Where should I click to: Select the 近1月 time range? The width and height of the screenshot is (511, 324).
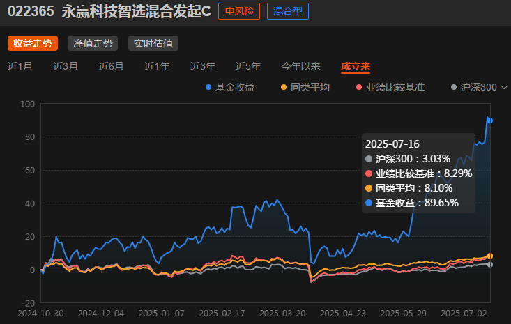click(x=20, y=66)
